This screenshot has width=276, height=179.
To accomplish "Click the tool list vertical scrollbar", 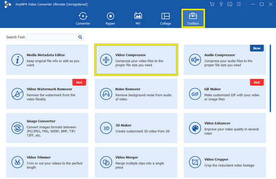I will point(270,78).
